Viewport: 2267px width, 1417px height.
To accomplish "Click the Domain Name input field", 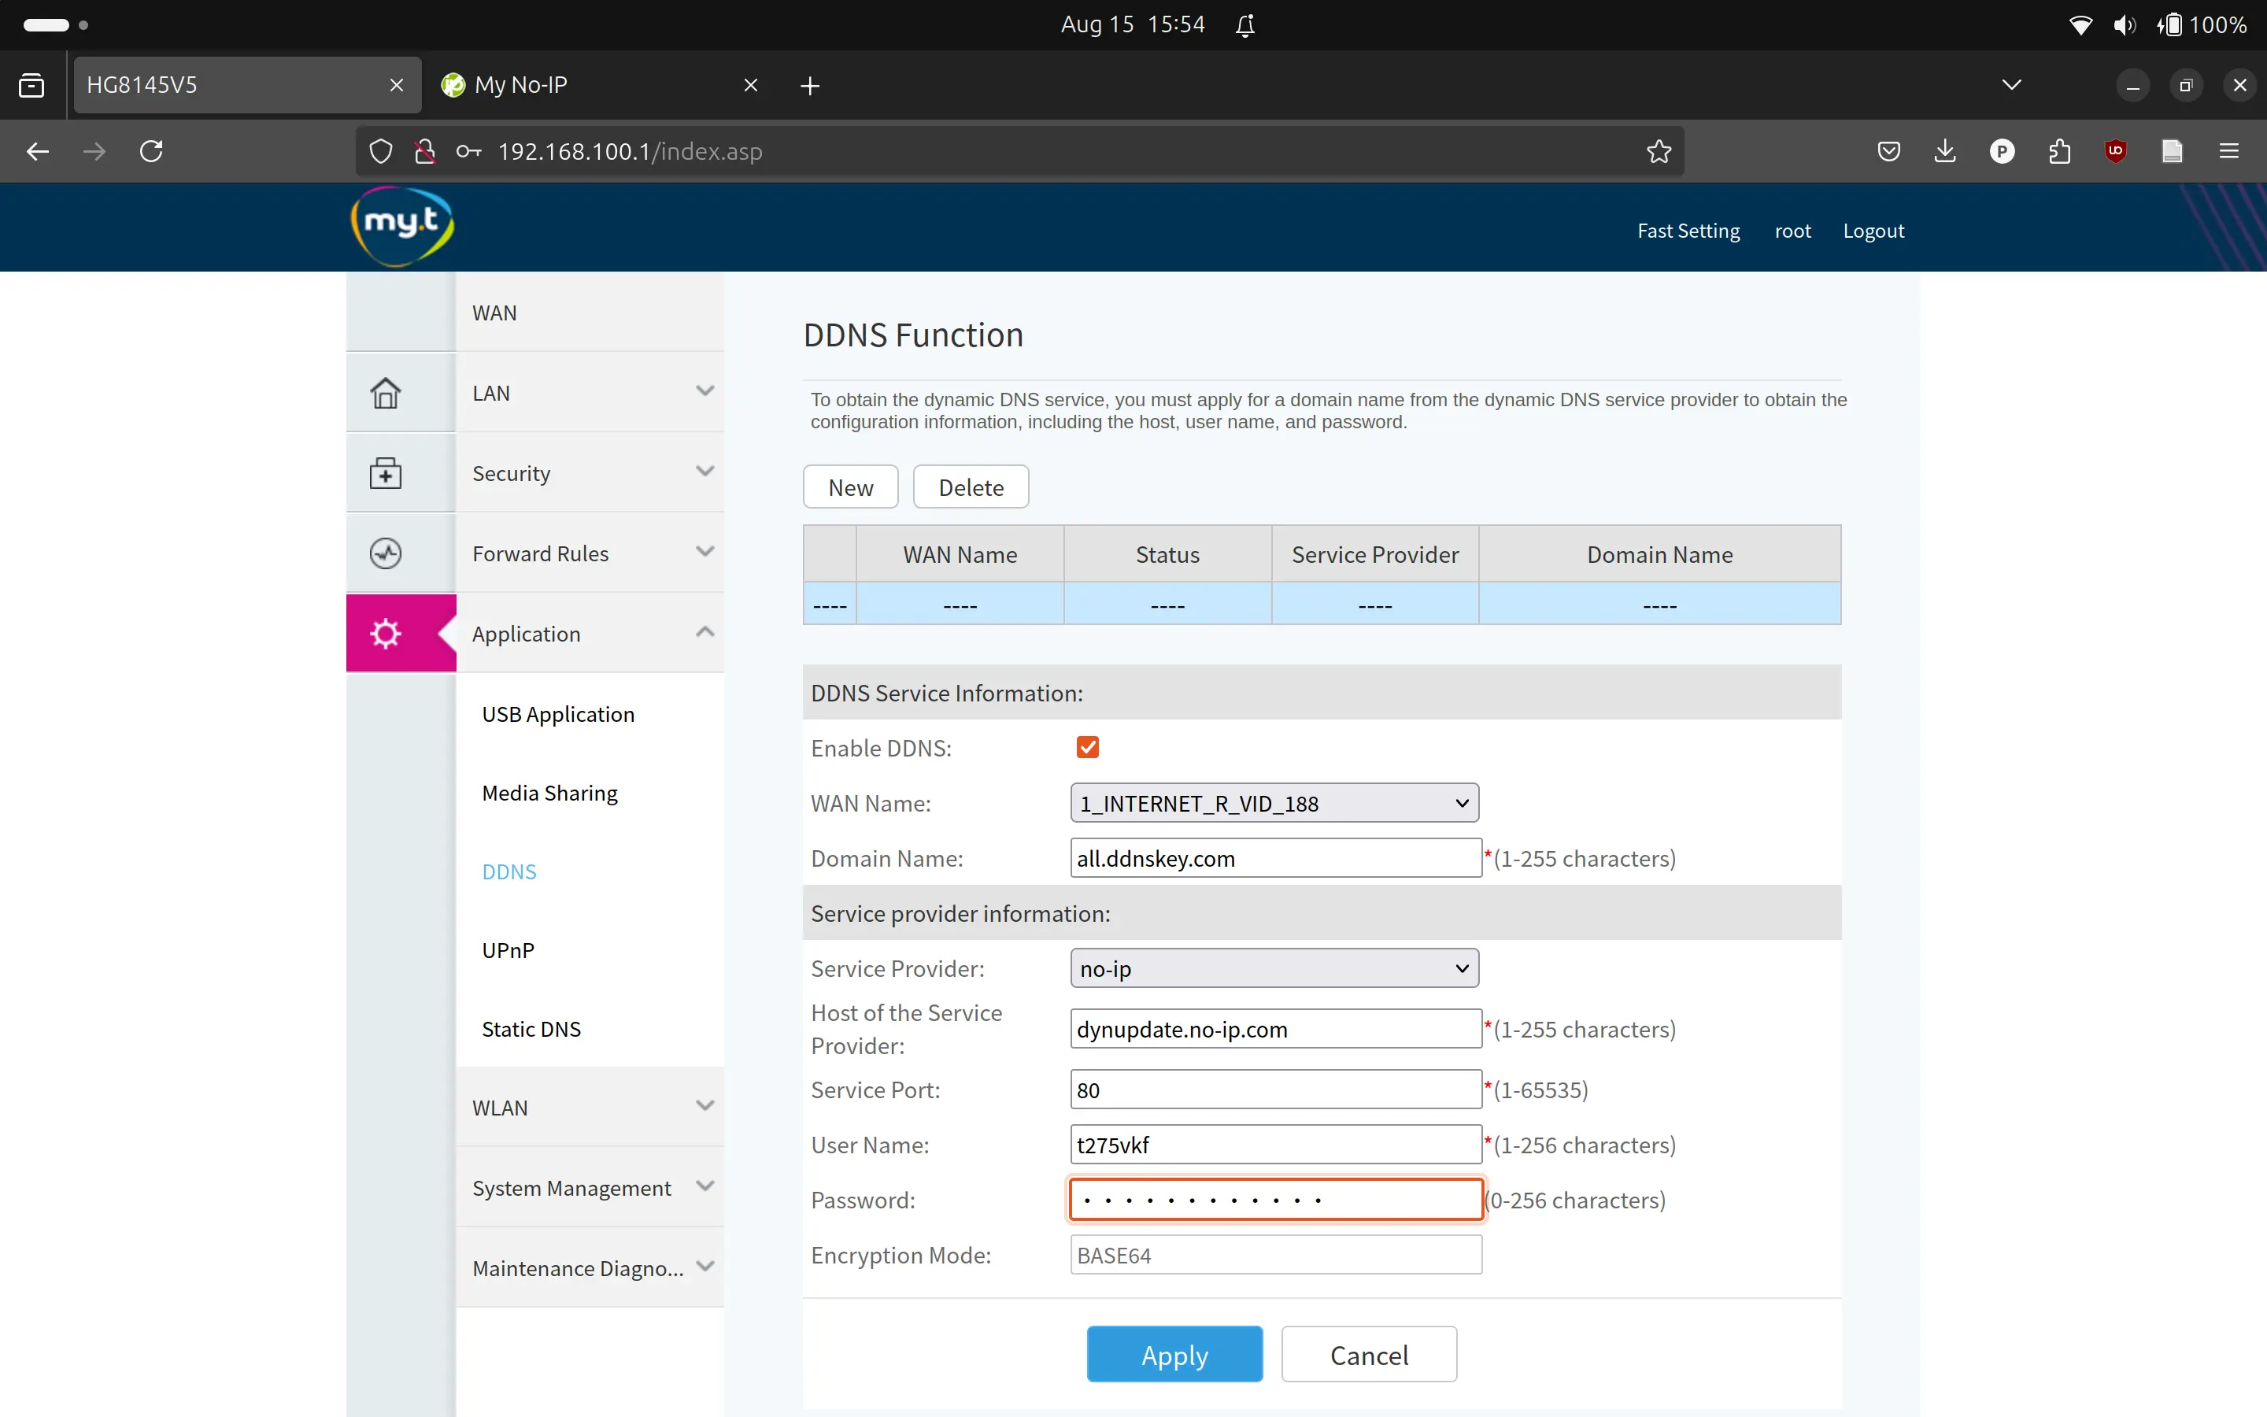I will 1274,858.
